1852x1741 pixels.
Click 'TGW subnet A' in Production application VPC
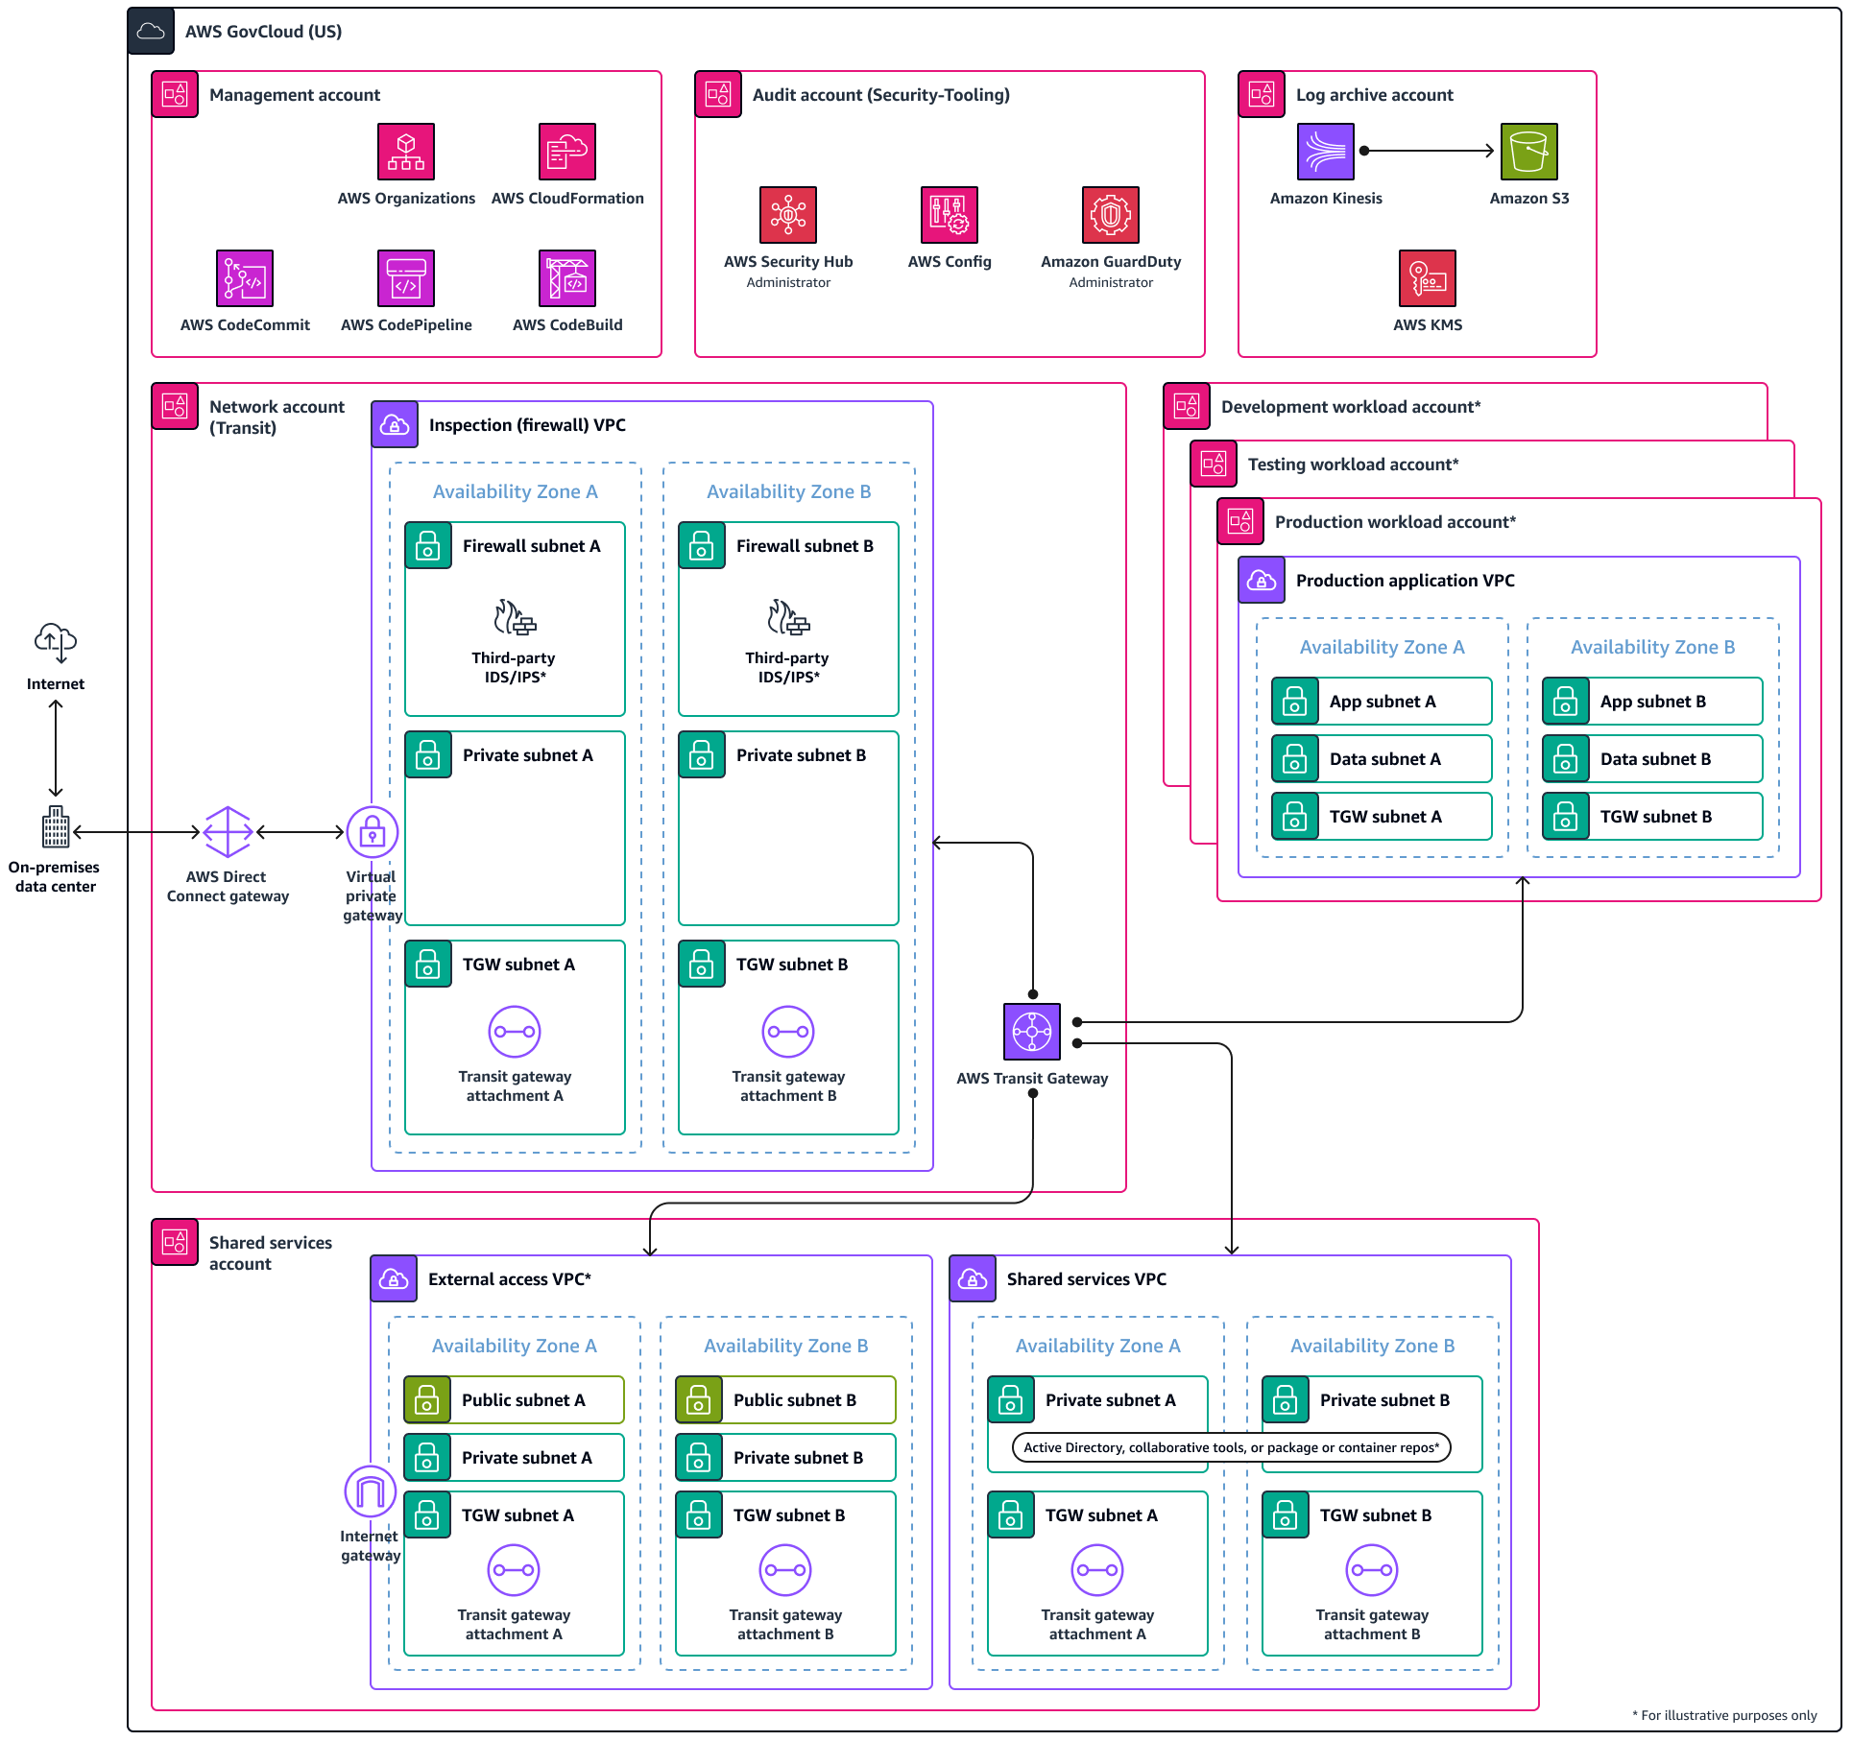[1385, 817]
